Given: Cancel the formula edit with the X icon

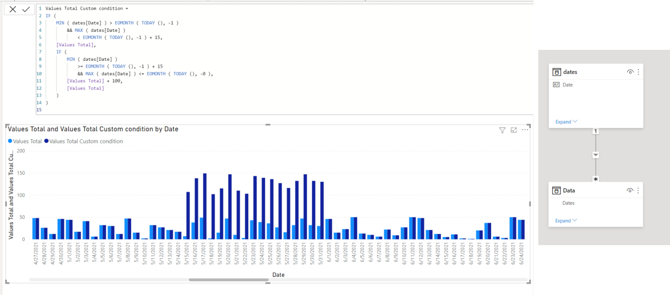Looking at the screenshot, I should [13, 9].
